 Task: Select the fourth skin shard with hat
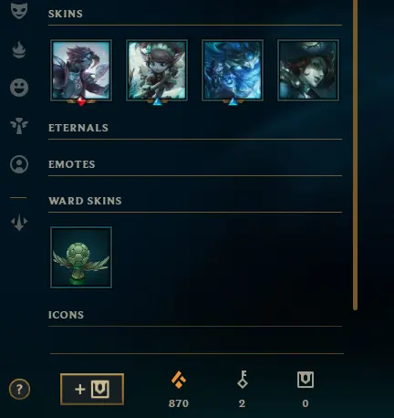(308, 70)
